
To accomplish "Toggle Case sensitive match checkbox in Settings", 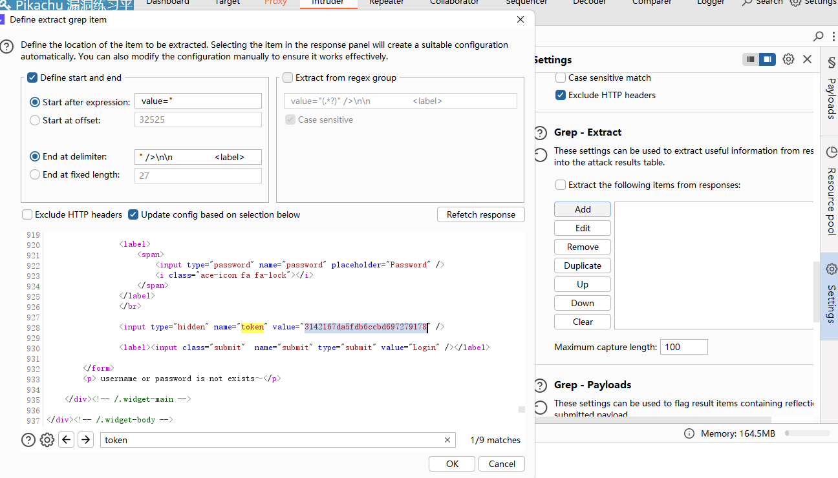I will [x=561, y=78].
